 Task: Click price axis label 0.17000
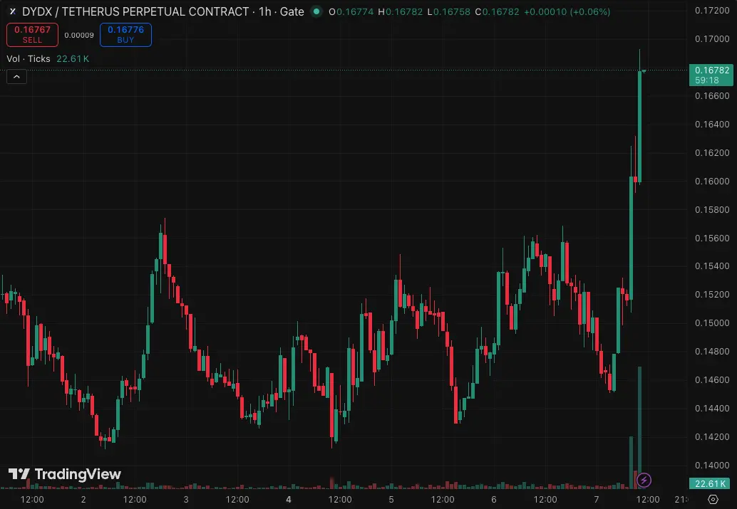[x=712, y=39]
